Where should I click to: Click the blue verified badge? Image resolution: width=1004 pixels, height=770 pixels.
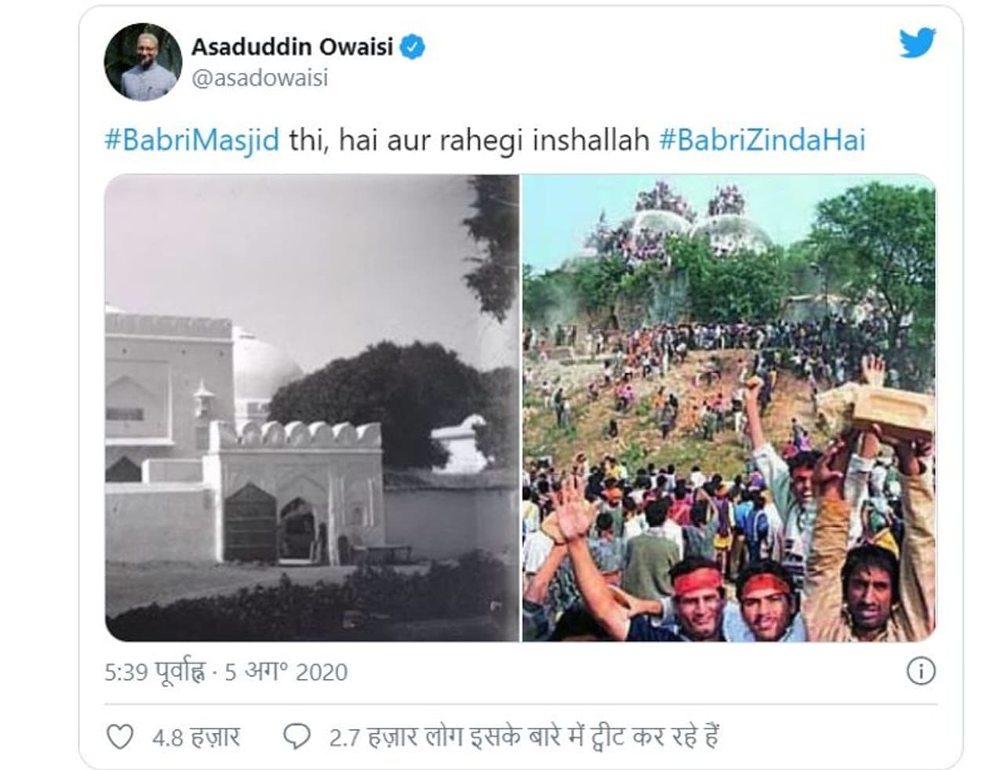[x=413, y=47]
